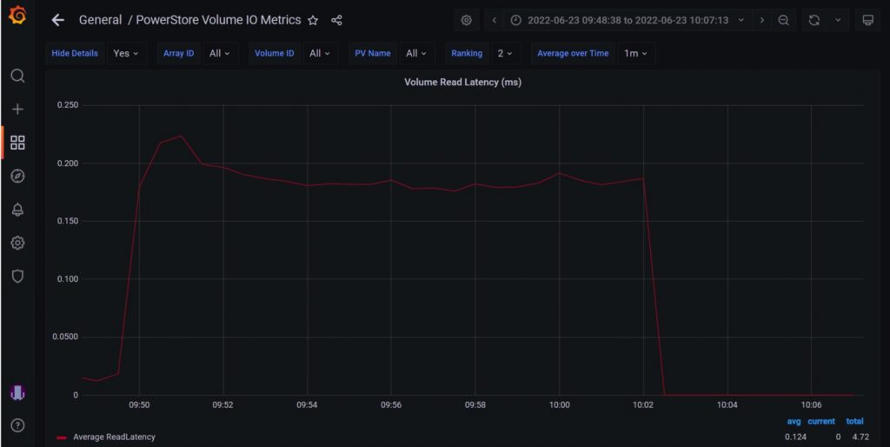Open the Help question mark icon

(17, 425)
